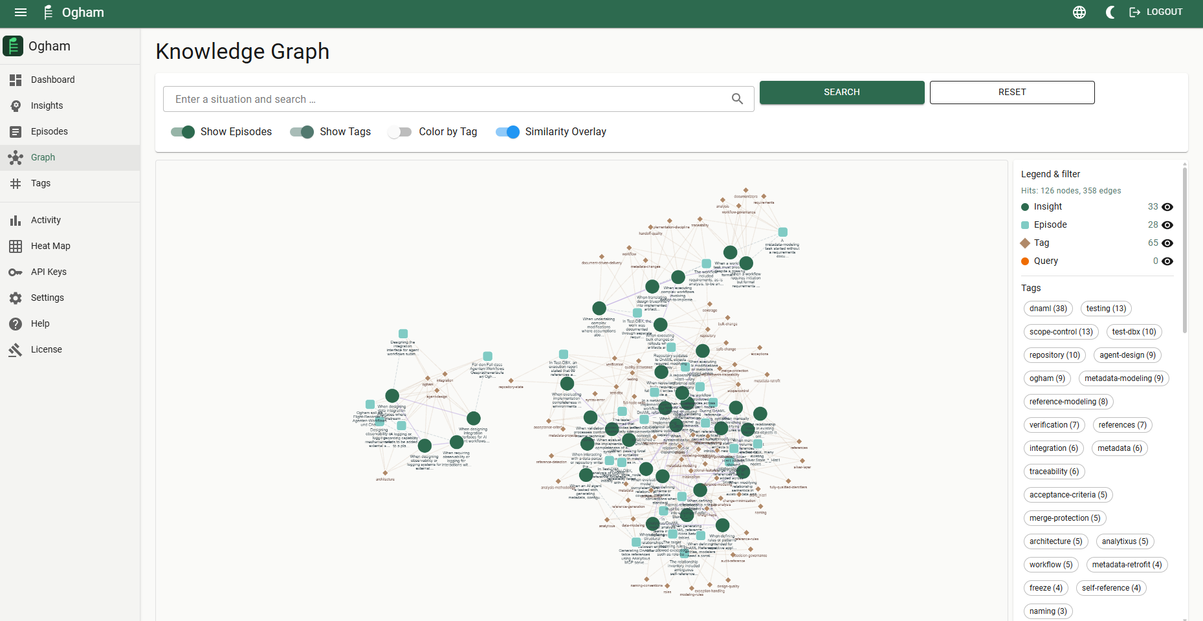Click the Episode legend color square
Screen dimensions: 1203x621
tap(1025, 225)
